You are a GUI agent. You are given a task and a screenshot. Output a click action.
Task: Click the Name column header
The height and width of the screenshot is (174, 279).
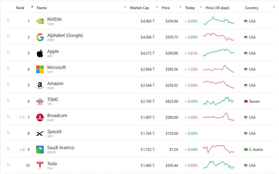(42, 8)
